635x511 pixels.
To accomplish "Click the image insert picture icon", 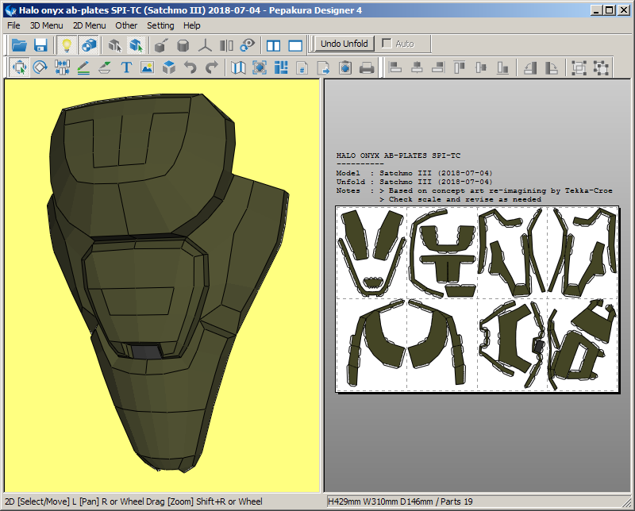I will 147,67.
